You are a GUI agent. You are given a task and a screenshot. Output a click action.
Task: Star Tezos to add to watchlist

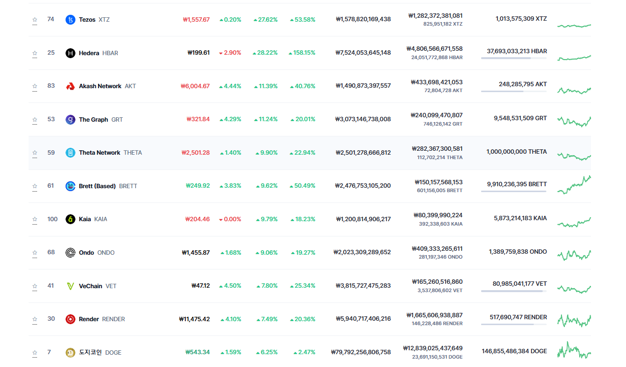(x=35, y=20)
